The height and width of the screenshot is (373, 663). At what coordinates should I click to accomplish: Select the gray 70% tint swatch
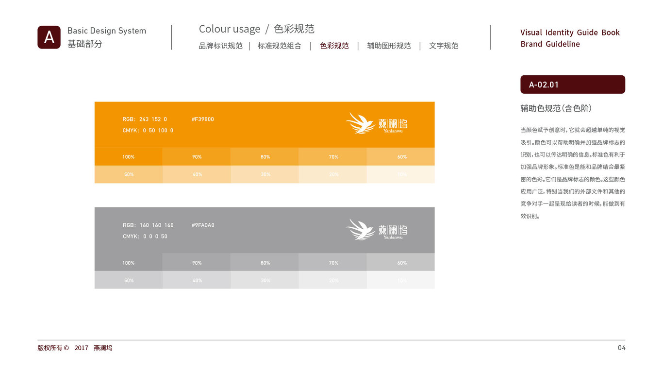tap(332, 262)
